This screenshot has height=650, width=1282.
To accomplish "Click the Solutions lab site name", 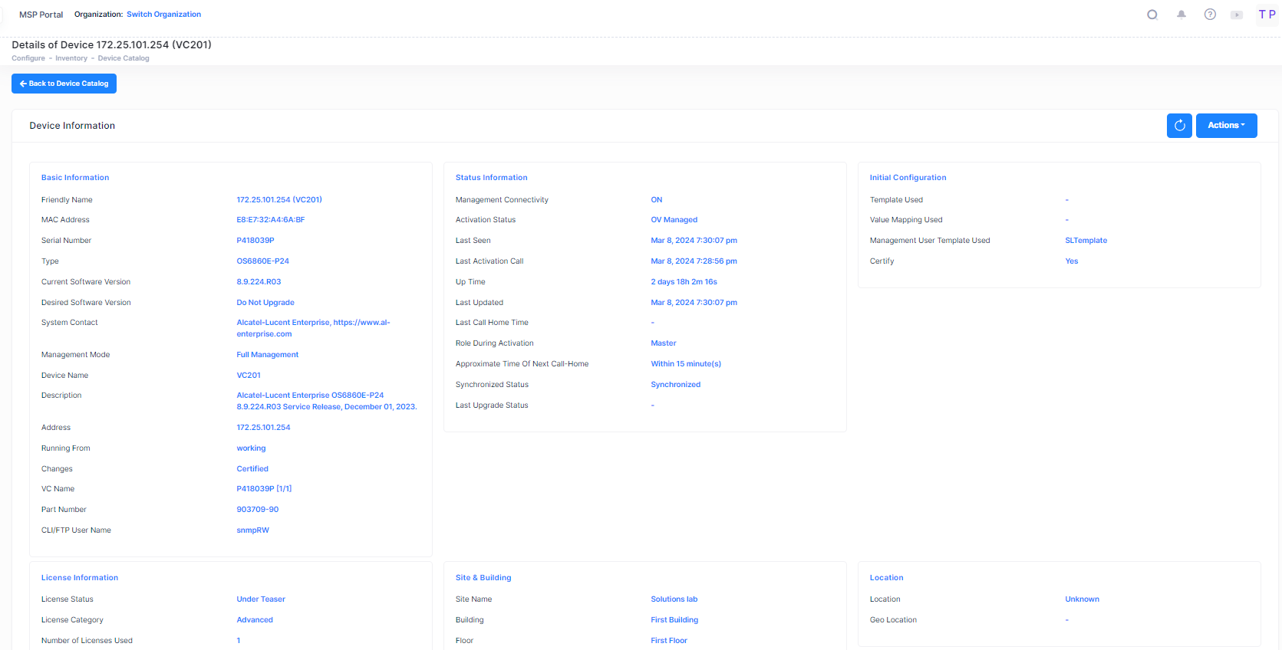I will coord(674,599).
